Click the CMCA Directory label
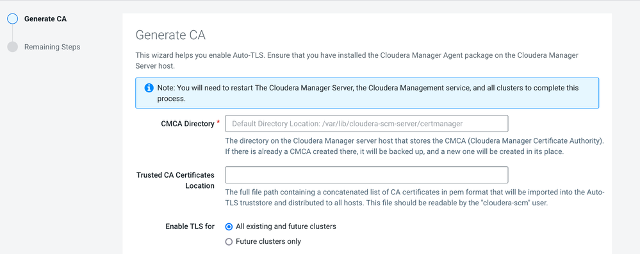The width and height of the screenshot is (640, 254). (188, 124)
